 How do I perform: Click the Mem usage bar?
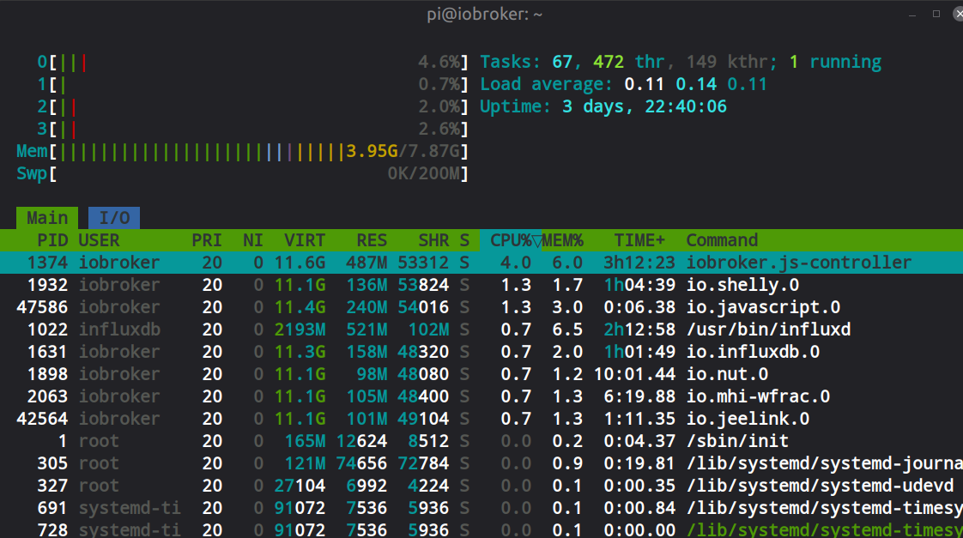pyautogui.click(x=243, y=151)
